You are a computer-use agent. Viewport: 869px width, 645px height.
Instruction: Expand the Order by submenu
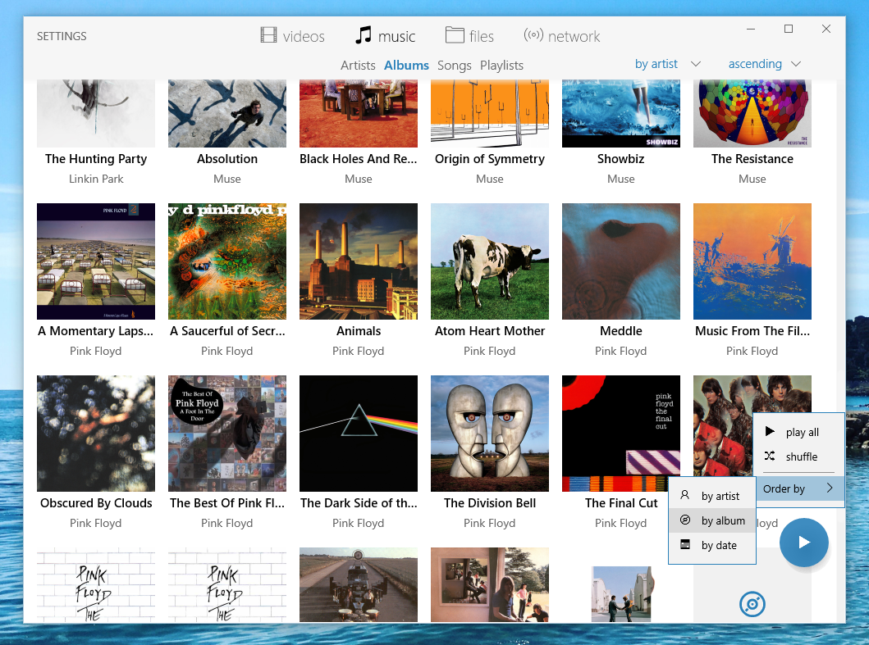[x=798, y=488]
